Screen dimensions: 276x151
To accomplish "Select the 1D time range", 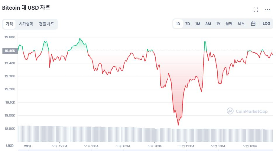I will coord(178,24).
